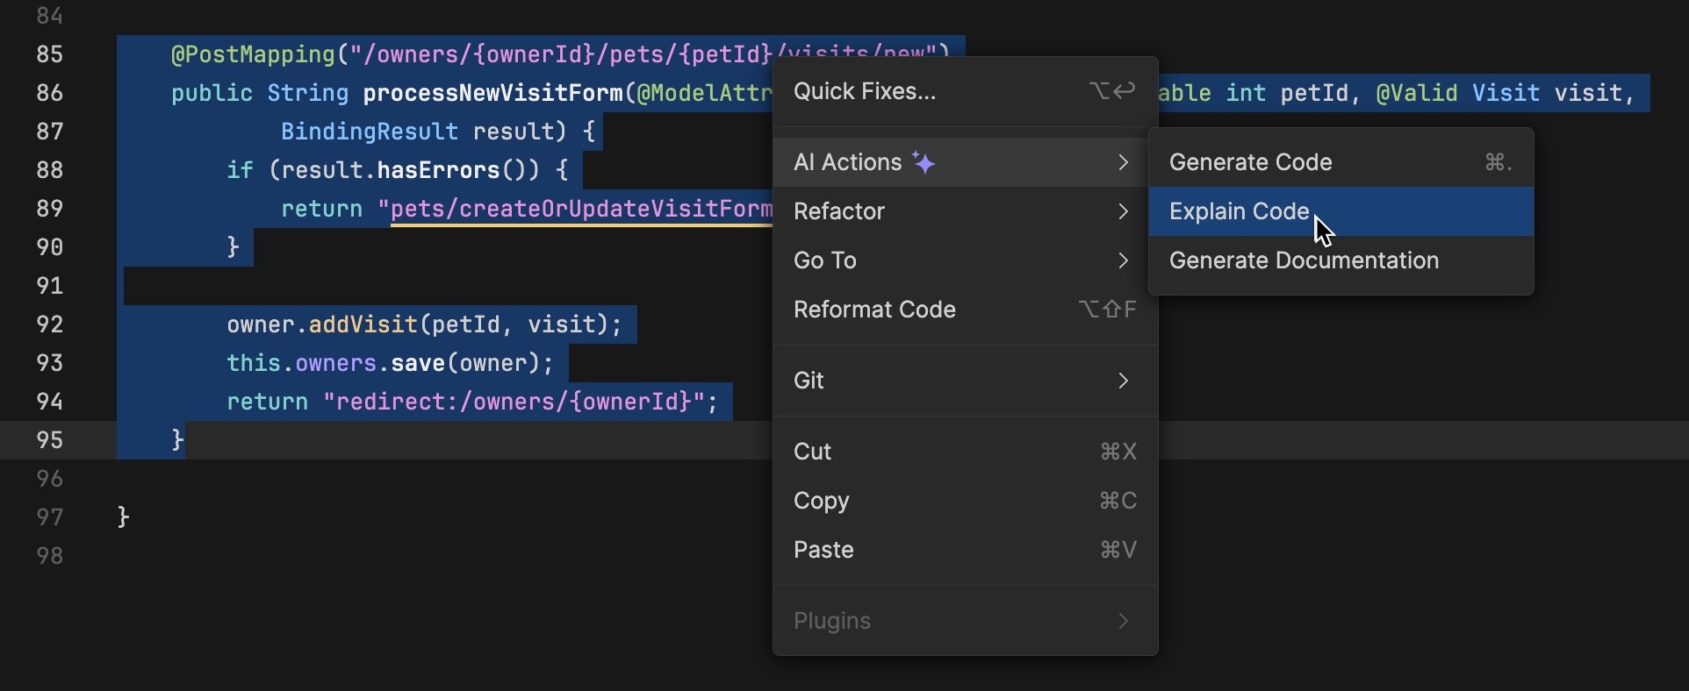Screen dimensions: 1689x691
Task: Open Quick Fixes from context menu
Action: [x=865, y=91]
